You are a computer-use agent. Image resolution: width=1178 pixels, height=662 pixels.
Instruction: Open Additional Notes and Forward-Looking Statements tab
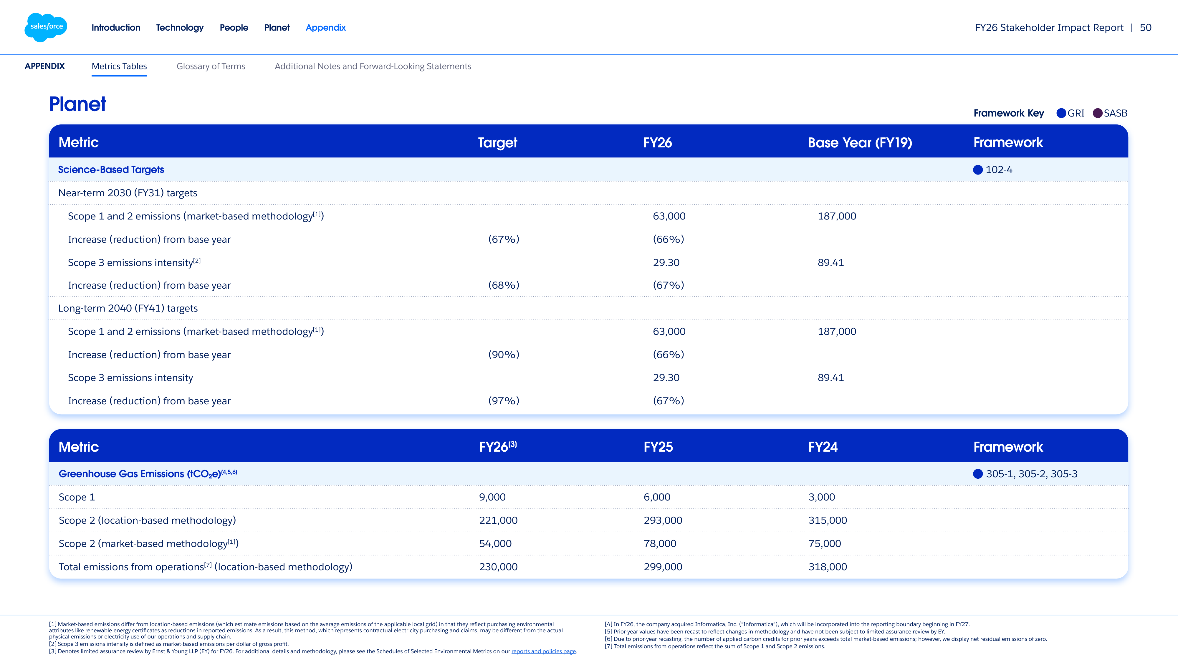tap(373, 66)
